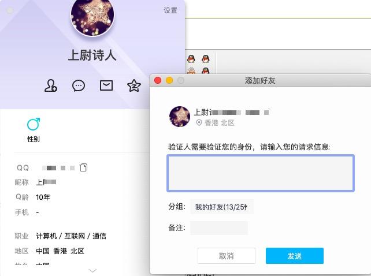371x276 pixels.
Task: Open Qzone star icon on profile
Action: (134, 85)
